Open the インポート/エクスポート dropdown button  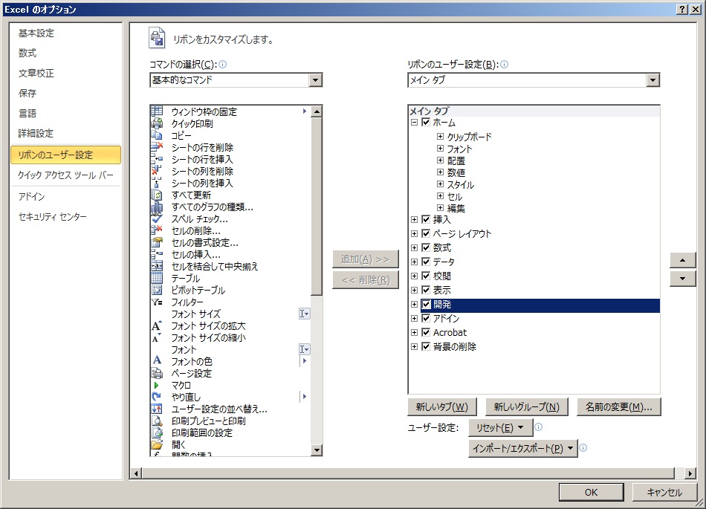click(523, 448)
